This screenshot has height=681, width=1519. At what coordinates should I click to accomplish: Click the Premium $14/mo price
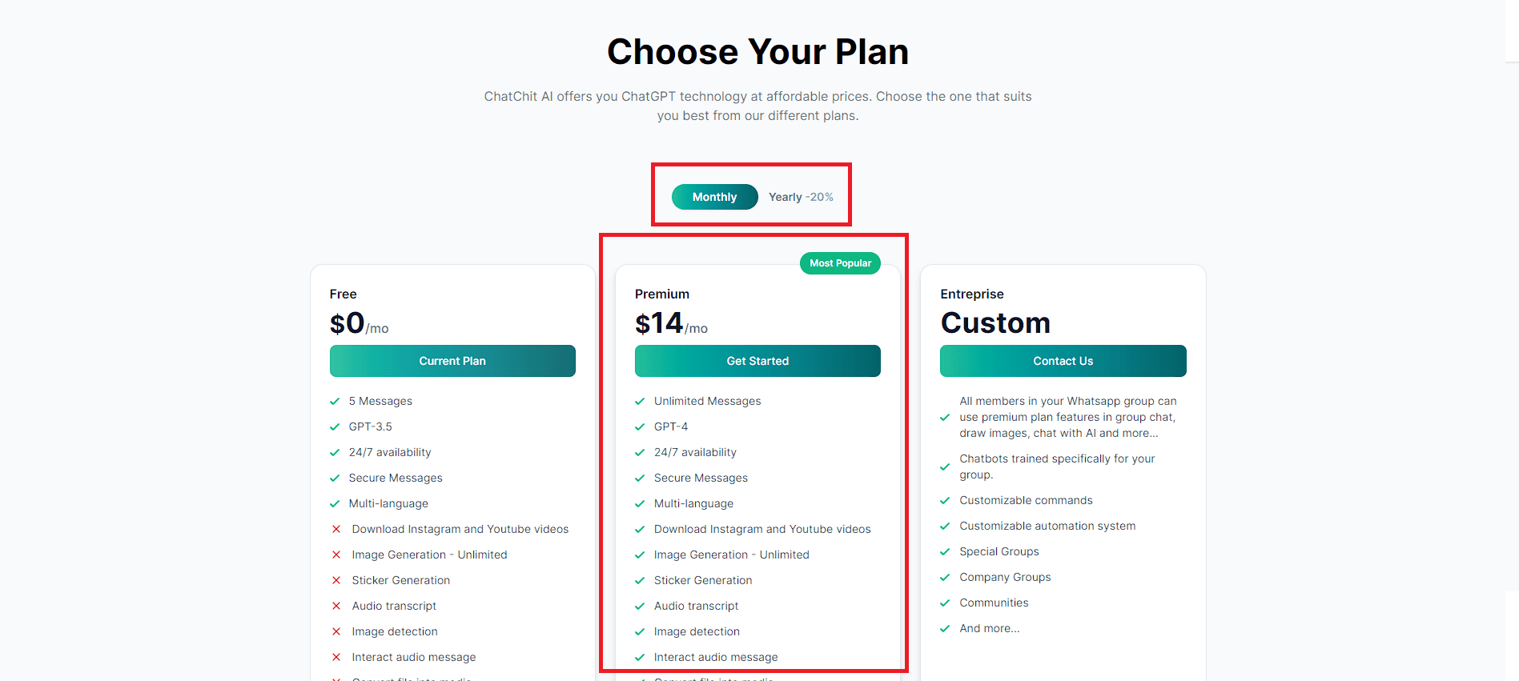pyautogui.click(x=671, y=323)
